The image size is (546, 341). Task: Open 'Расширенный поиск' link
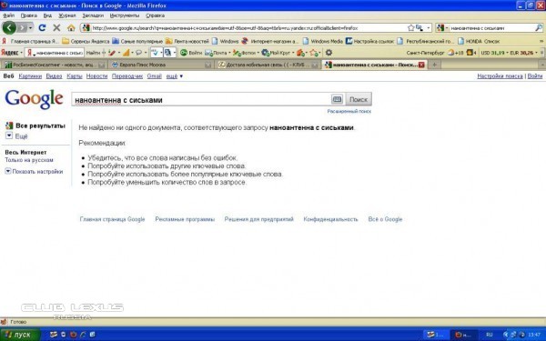coord(349,111)
